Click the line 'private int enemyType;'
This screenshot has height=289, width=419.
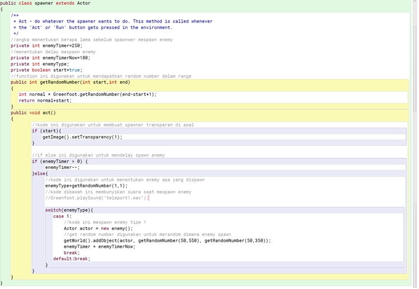[x=40, y=64]
